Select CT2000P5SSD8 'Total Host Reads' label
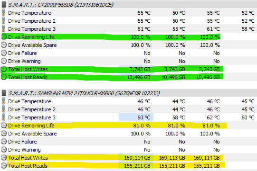Image resolution: width=257 pixels, height=171 pixels. click(28, 77)
